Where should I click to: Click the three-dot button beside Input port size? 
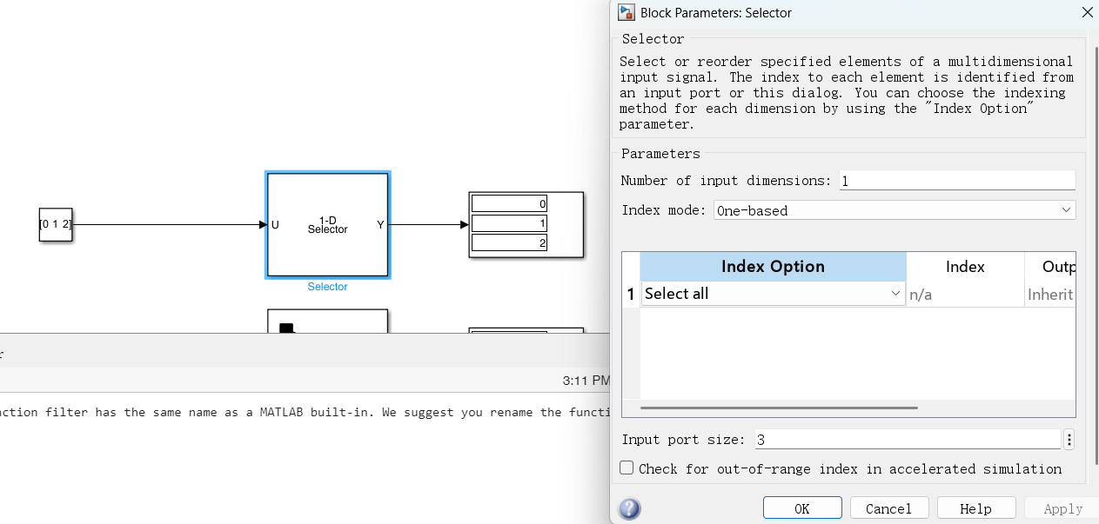[1069, 439]
